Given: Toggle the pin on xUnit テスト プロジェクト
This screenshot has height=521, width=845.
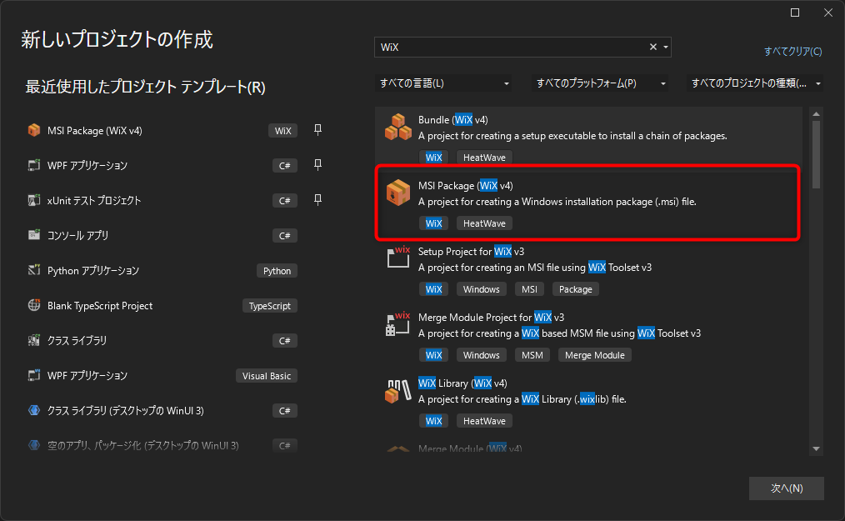Looking at the screenshot, I should click(318, 200).
